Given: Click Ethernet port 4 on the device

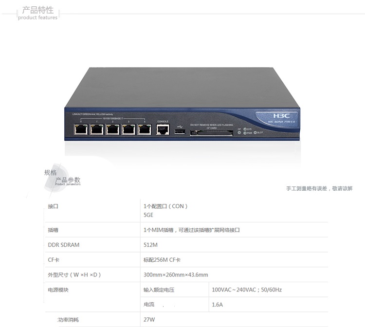Looking at the screenshot, I should coord(145,129).
